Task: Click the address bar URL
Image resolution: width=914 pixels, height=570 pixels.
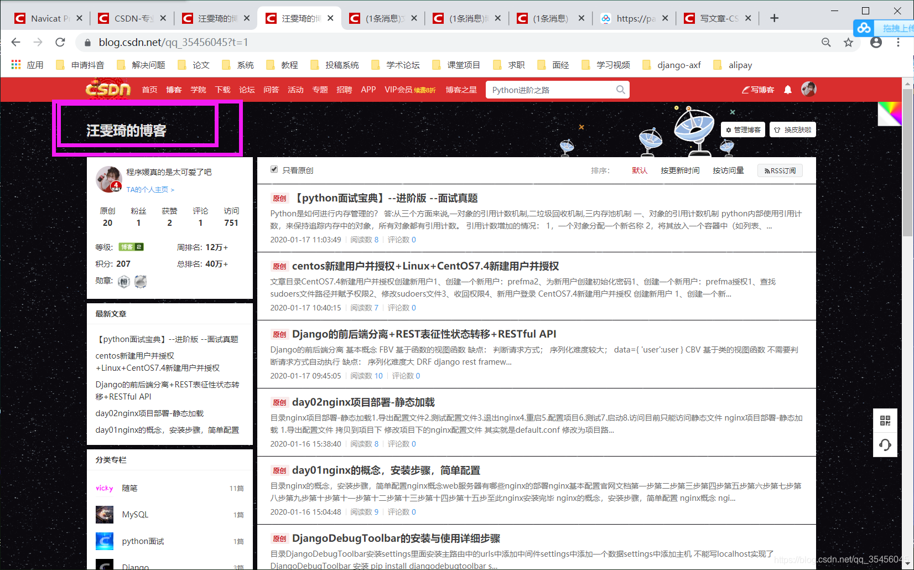Action: [x=173, y=42]
